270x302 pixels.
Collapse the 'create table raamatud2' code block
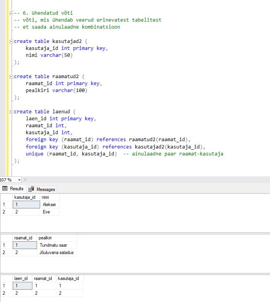12,77
